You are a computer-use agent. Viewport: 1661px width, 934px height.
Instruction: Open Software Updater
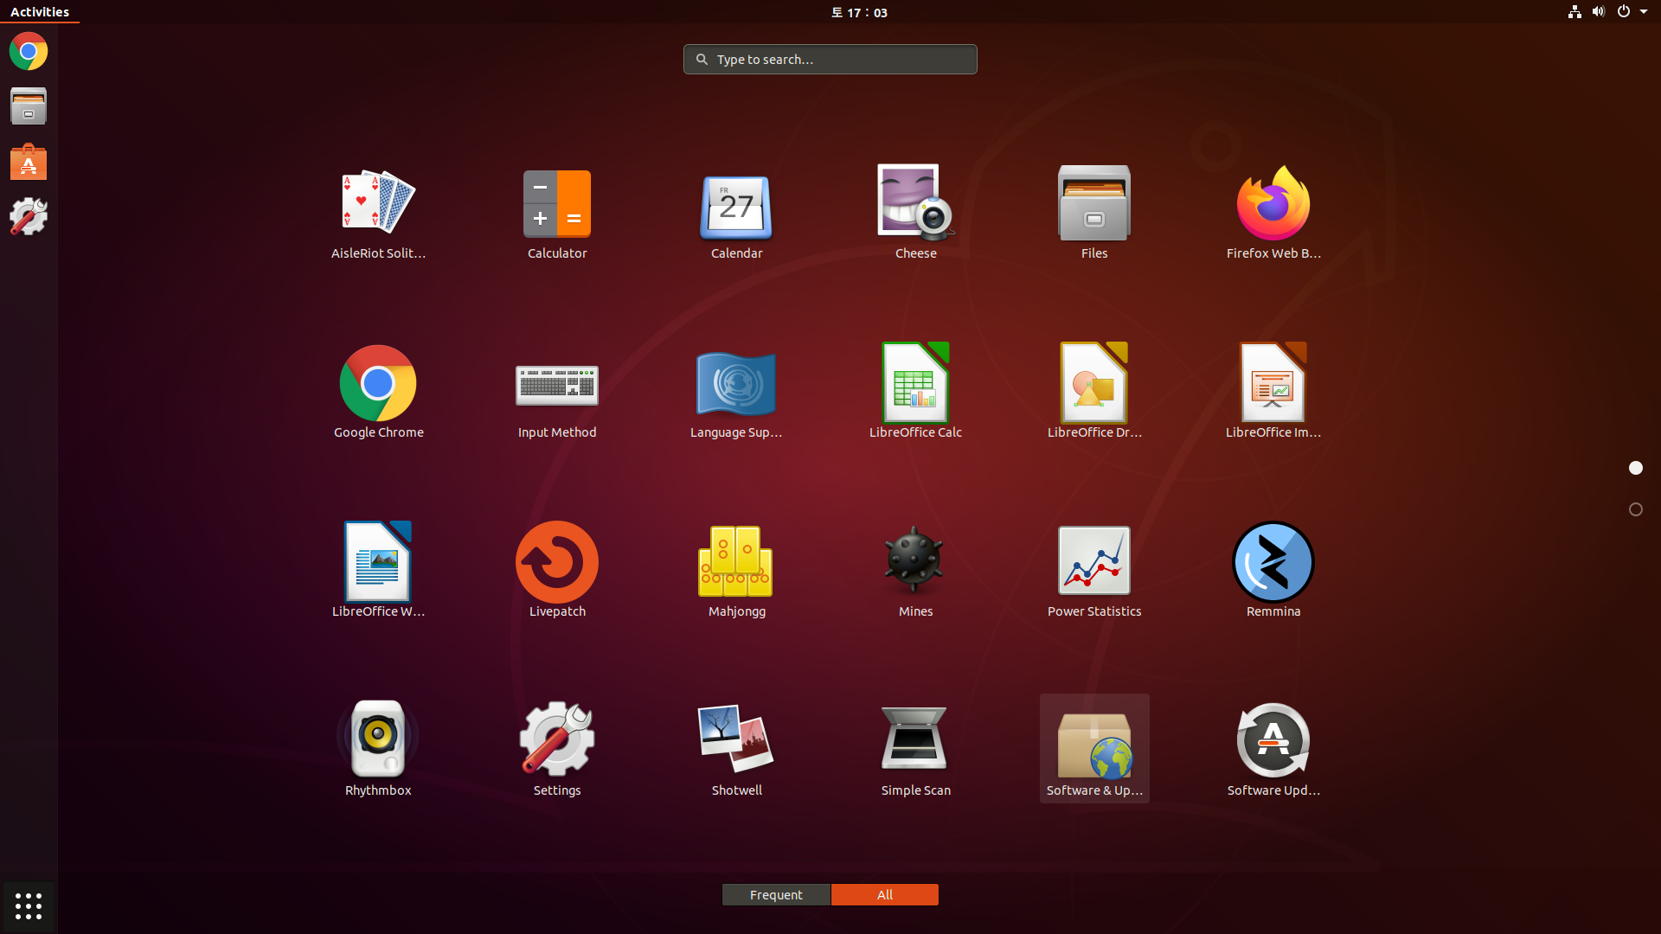tap(1273, 741)
